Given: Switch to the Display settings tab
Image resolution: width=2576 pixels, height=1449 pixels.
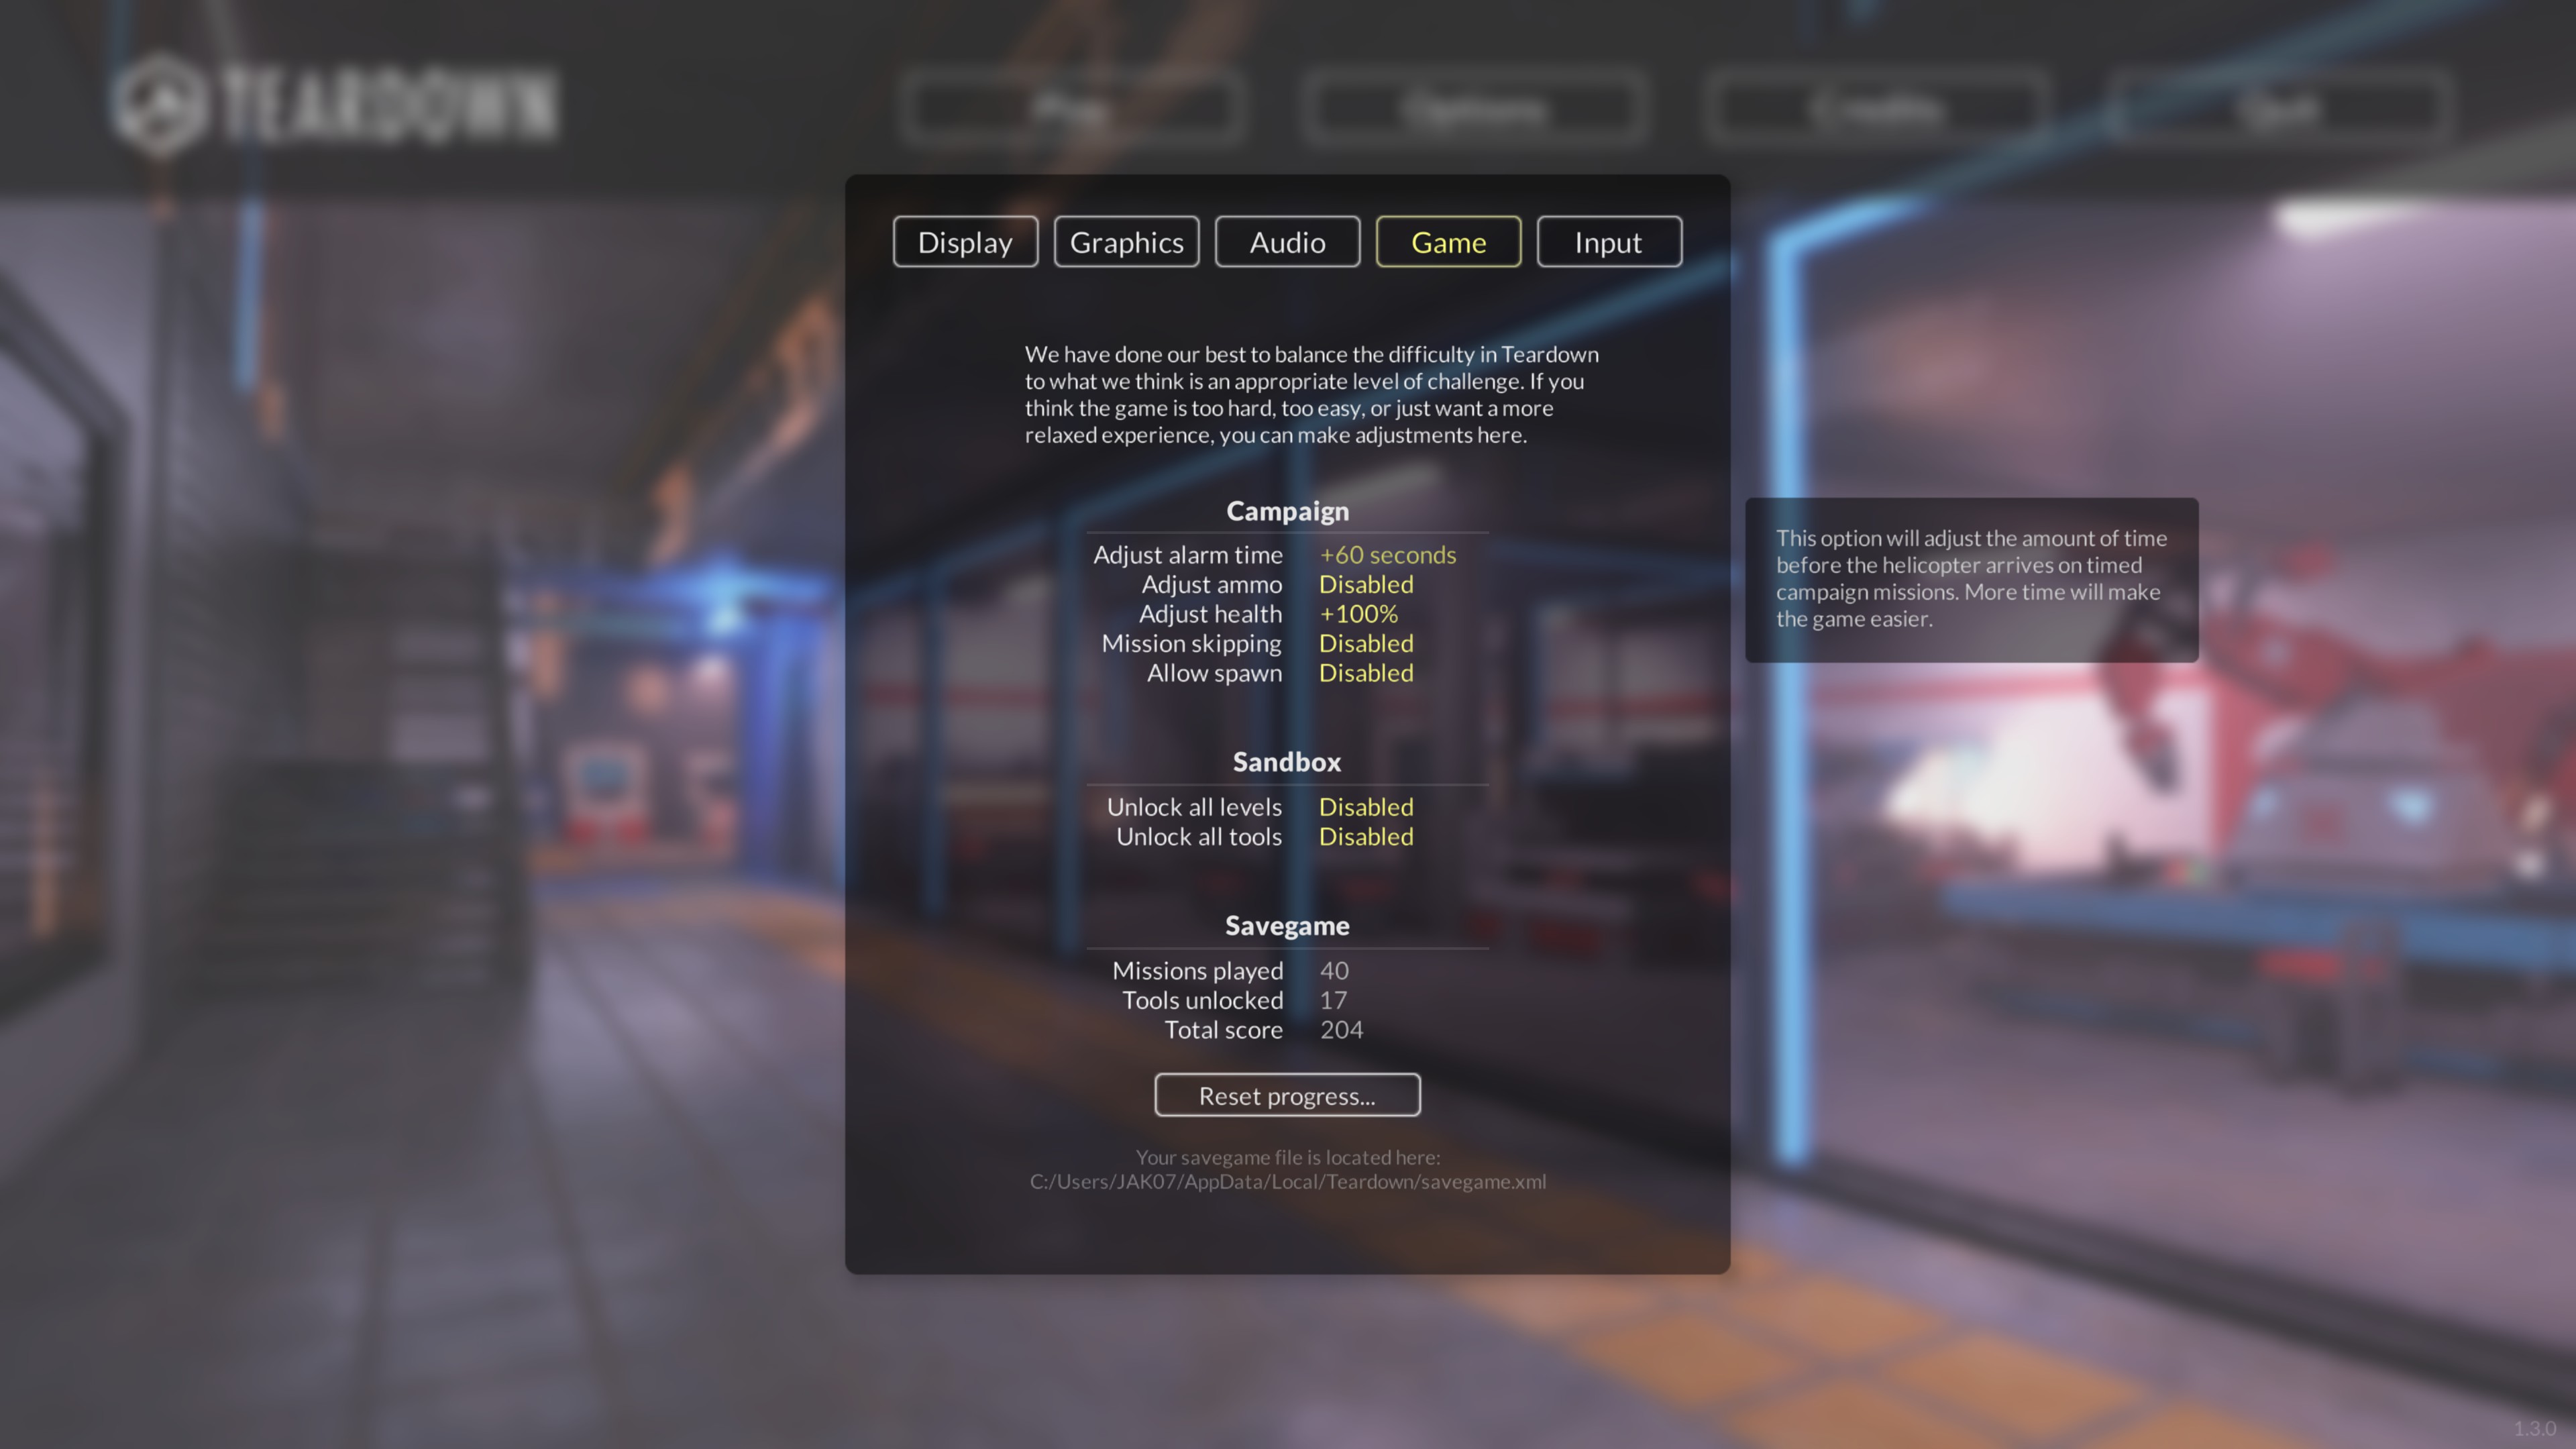Looking at the screenshot, I should pyautogui.click(x=964, y=241).
